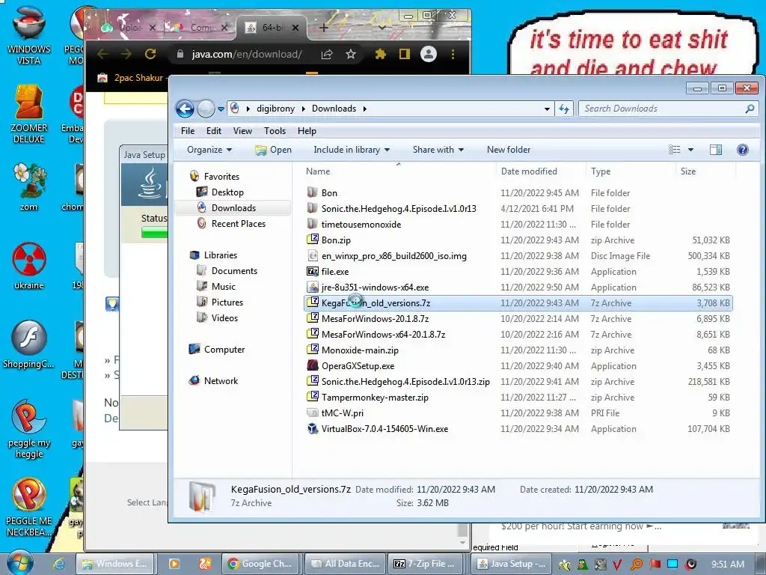766x575 pixels.
Task: Open the view options dropdown arrow
Action: pyautogui.click(x=690, y=150)
